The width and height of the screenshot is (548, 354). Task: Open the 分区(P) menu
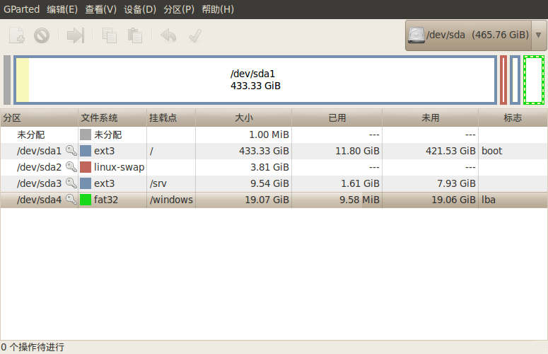pos(179,9)
